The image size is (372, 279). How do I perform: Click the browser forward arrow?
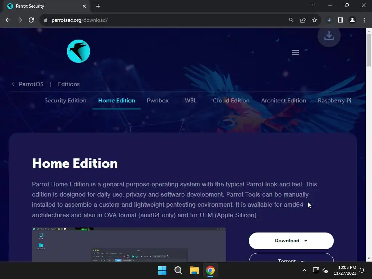tap(20, 20)
